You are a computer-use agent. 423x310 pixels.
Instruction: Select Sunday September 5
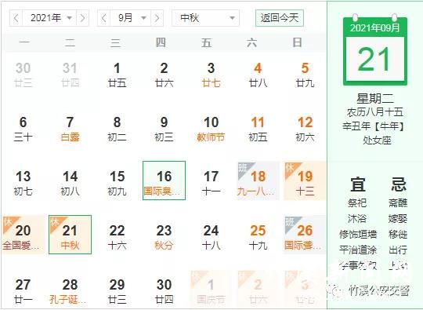(x=305, y=75)
